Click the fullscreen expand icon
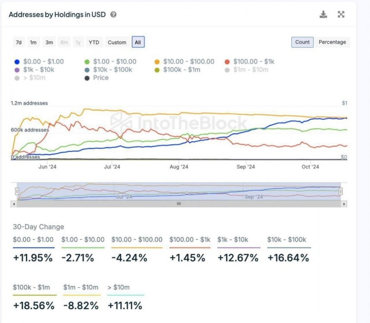Screen dimensions: 370x323 click(x=341, y=15)
